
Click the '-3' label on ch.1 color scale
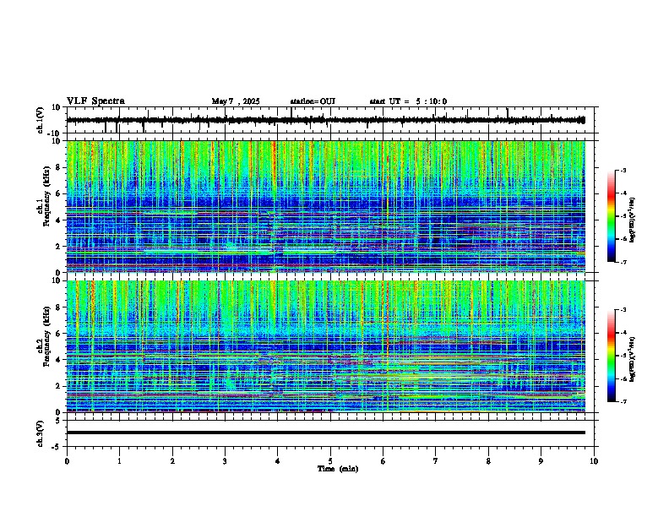(623, 170)
